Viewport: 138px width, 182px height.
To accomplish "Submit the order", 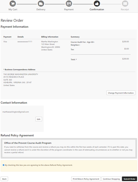I will tap(129, 179).
